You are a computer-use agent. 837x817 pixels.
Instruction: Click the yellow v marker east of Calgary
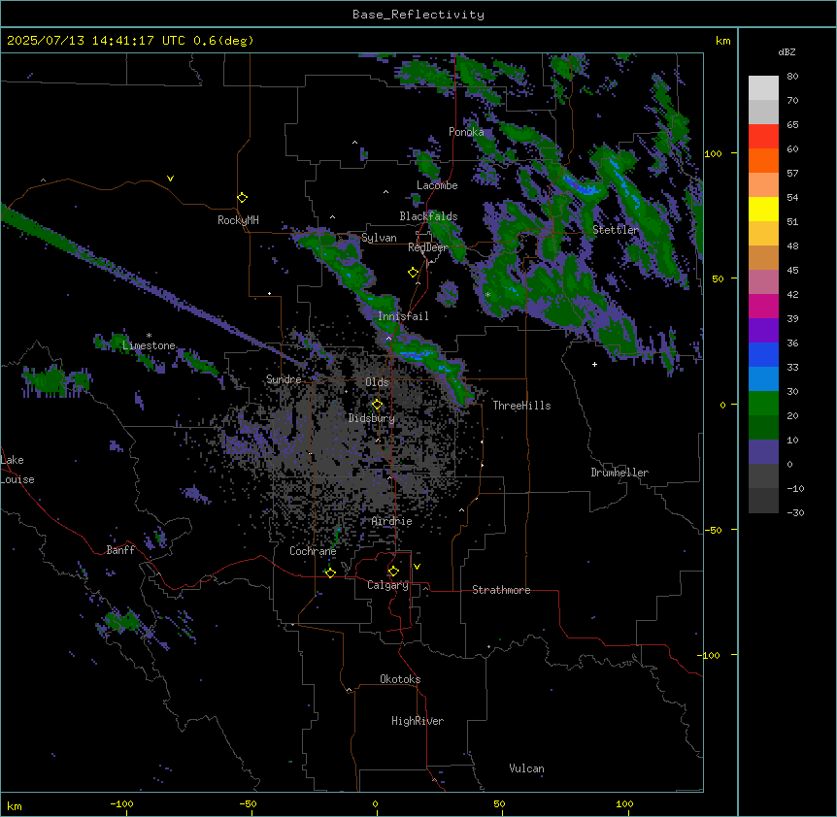point(417,567)
